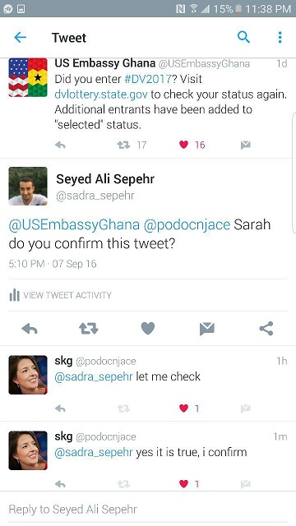Tap the Reply to Seyed Ali Sepehr field
296x526 pixels.
pos(148,510)
